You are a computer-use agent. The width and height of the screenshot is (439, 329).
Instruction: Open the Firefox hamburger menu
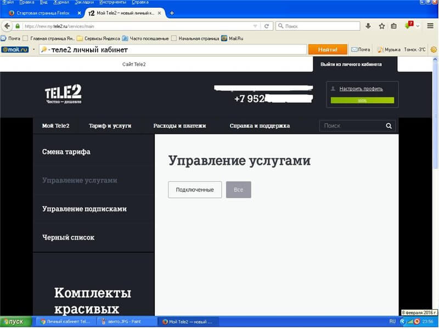(430, 26)
